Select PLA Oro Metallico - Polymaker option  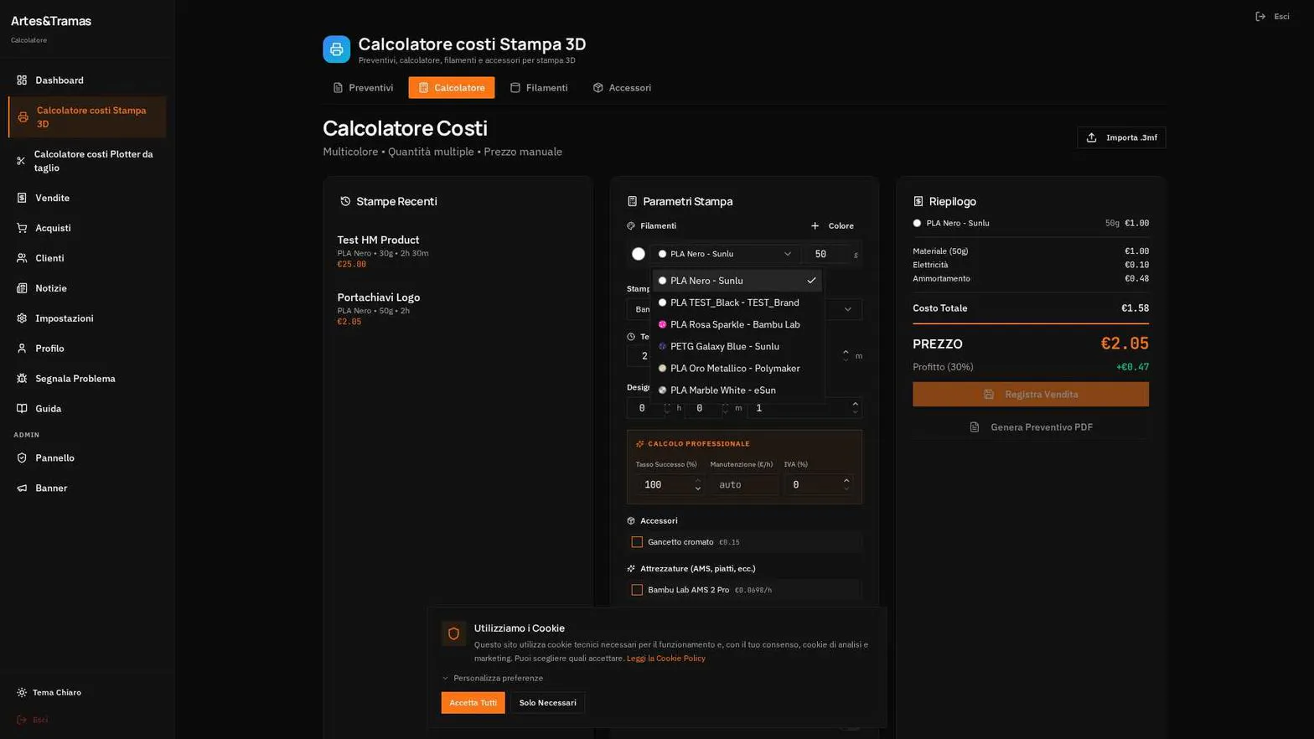coord(737,368)
